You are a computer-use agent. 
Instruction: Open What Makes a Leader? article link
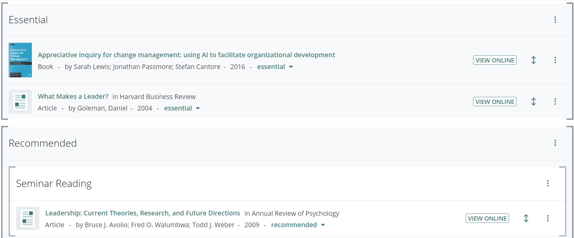[73, 97]
